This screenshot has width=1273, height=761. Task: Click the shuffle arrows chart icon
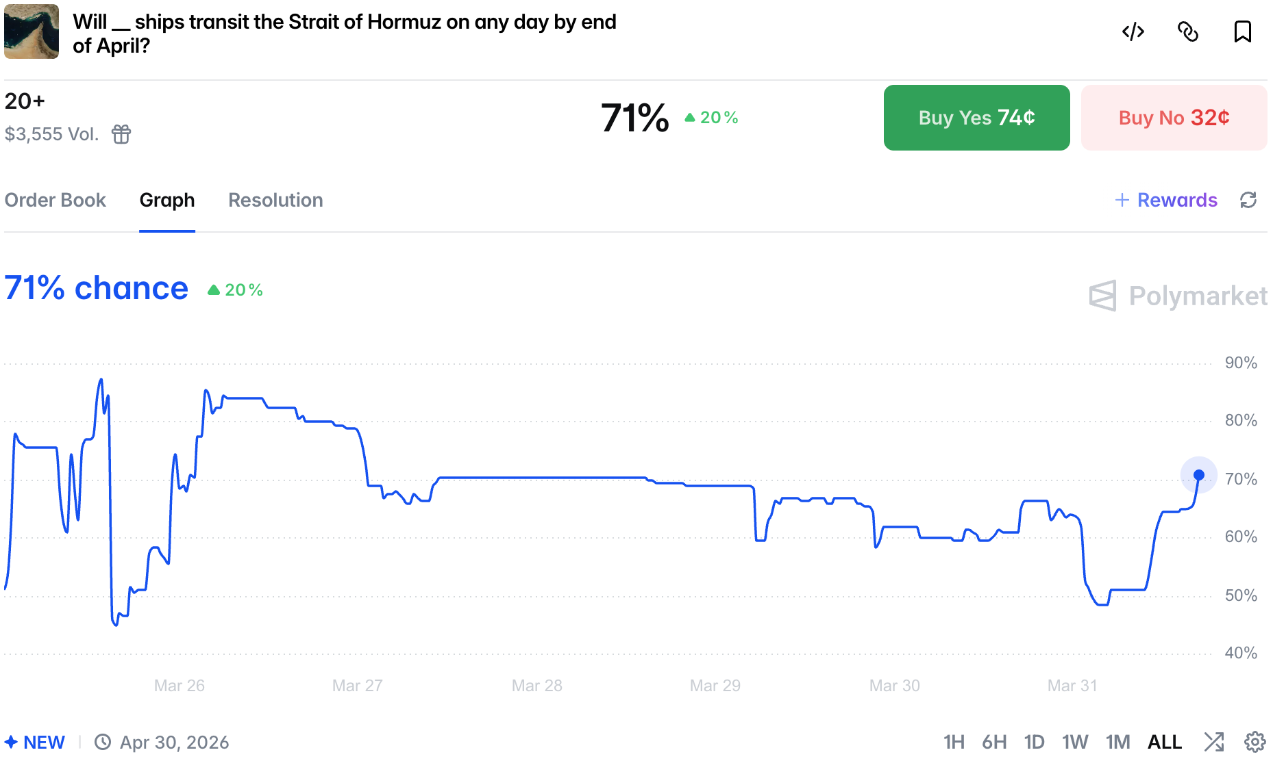pyautogui.click(x=1214, y=742)
